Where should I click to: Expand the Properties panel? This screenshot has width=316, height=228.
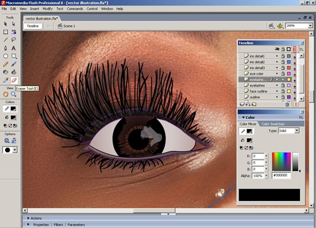coord(28,225)
